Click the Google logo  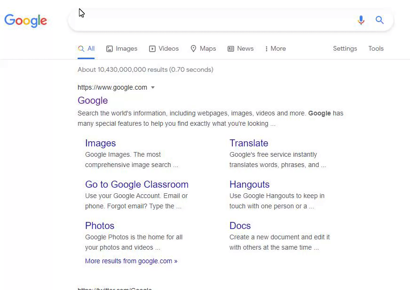coord(25,21)
